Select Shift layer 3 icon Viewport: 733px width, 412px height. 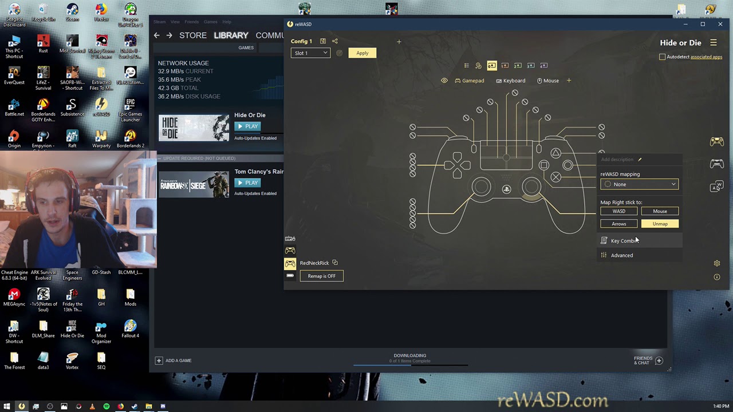point(531,65)
